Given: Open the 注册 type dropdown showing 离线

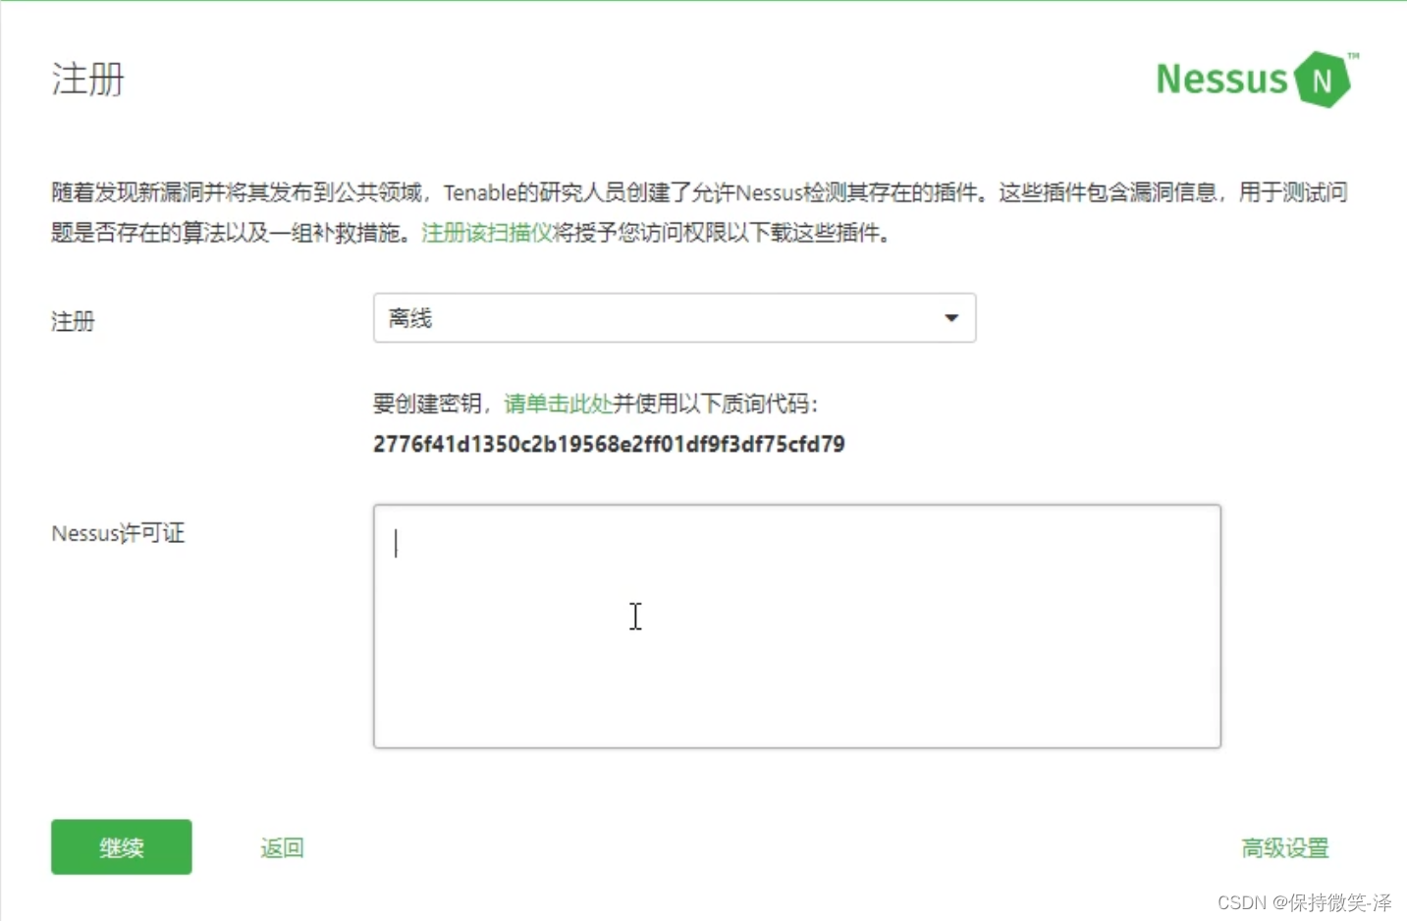Looking at the screenshot, I should tap(675, 318).
